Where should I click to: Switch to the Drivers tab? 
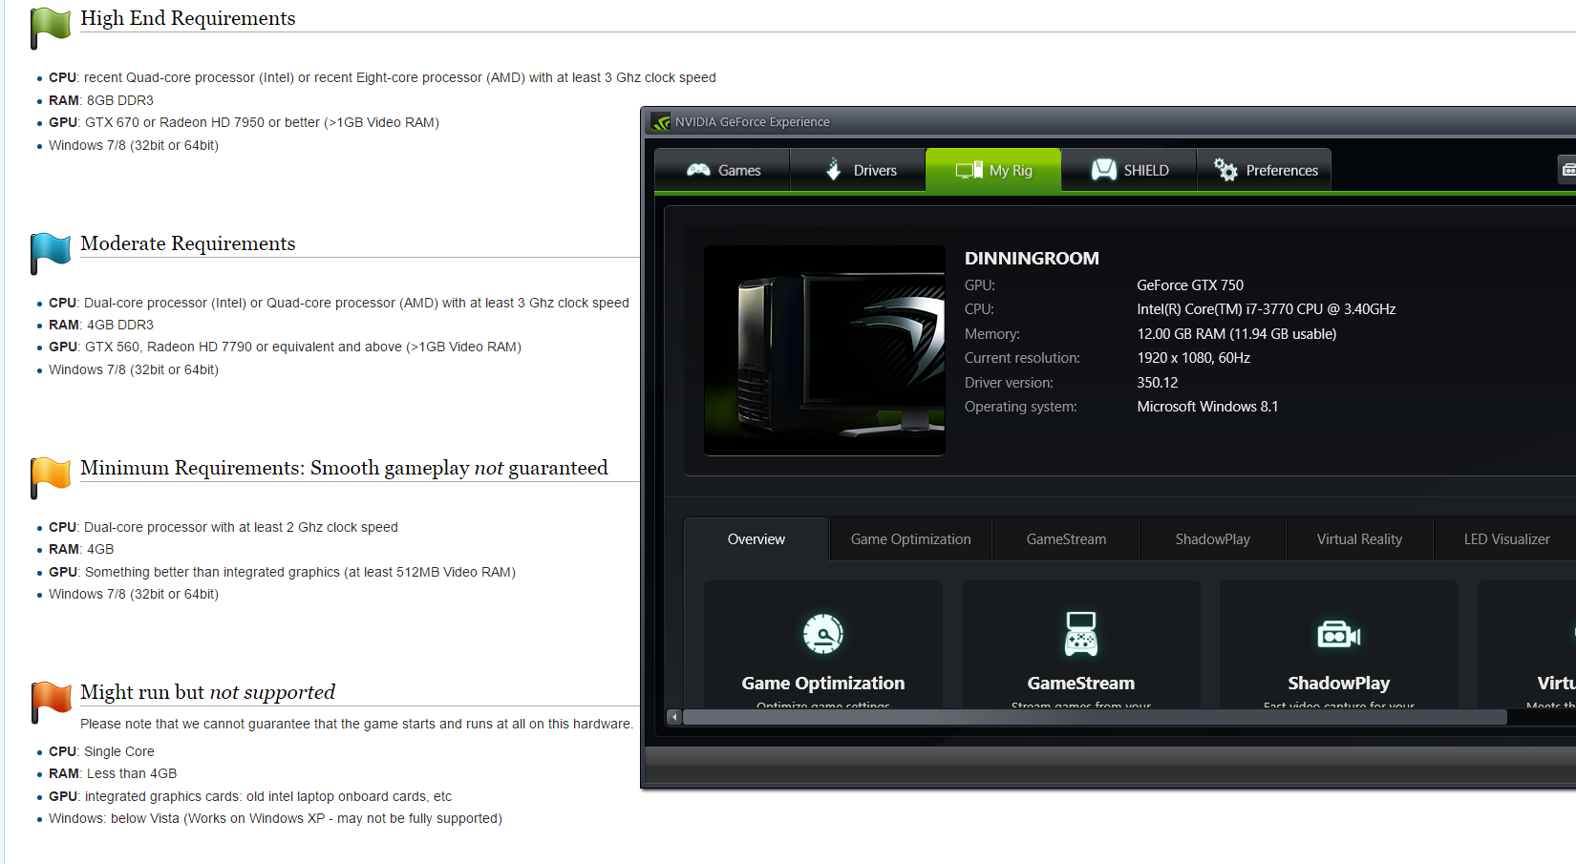[859, 170]
